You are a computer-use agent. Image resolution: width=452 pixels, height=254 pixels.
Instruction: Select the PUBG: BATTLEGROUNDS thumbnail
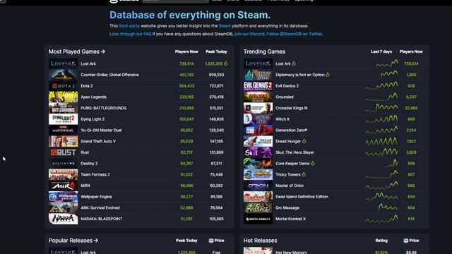(63, 108)
